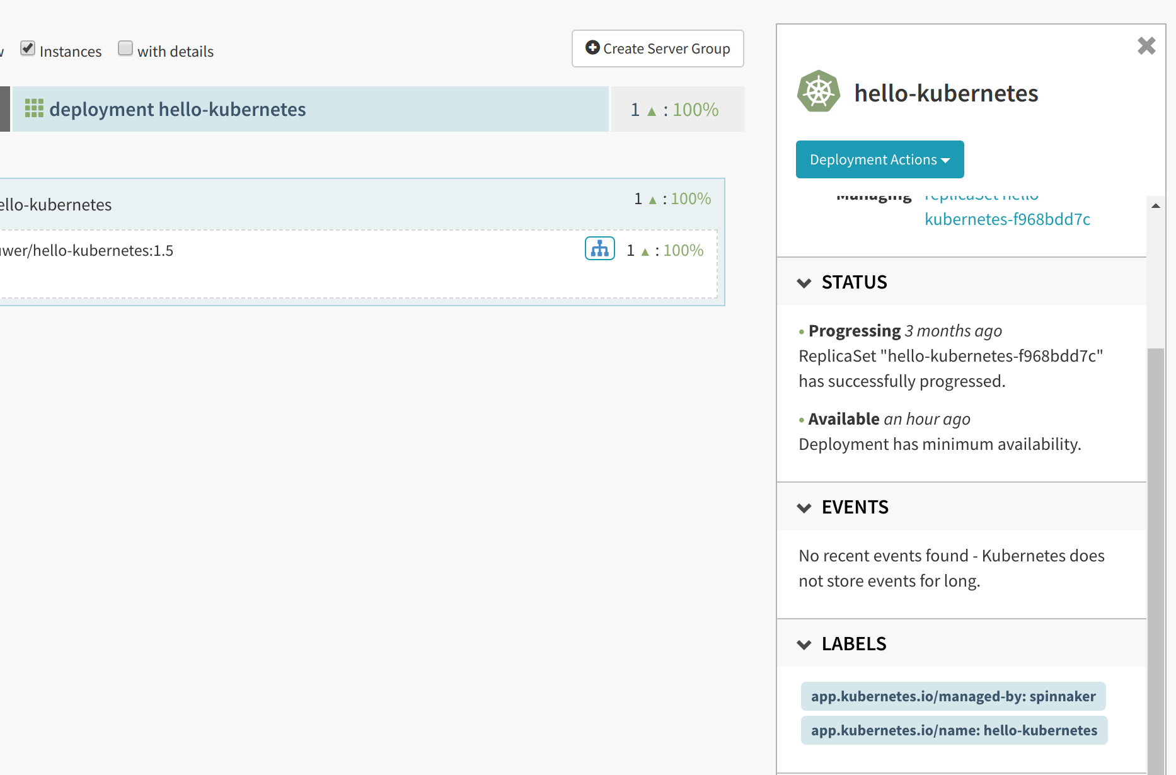Open the kubernetes-f968bdd7c replicaSet link
The height and width of the screenshot is (775, 1176).
1007,219
